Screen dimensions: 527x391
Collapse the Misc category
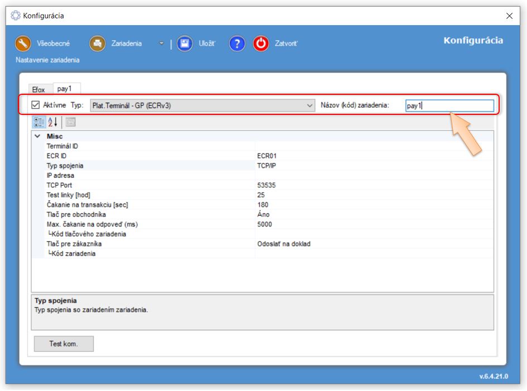coord(37,136)
